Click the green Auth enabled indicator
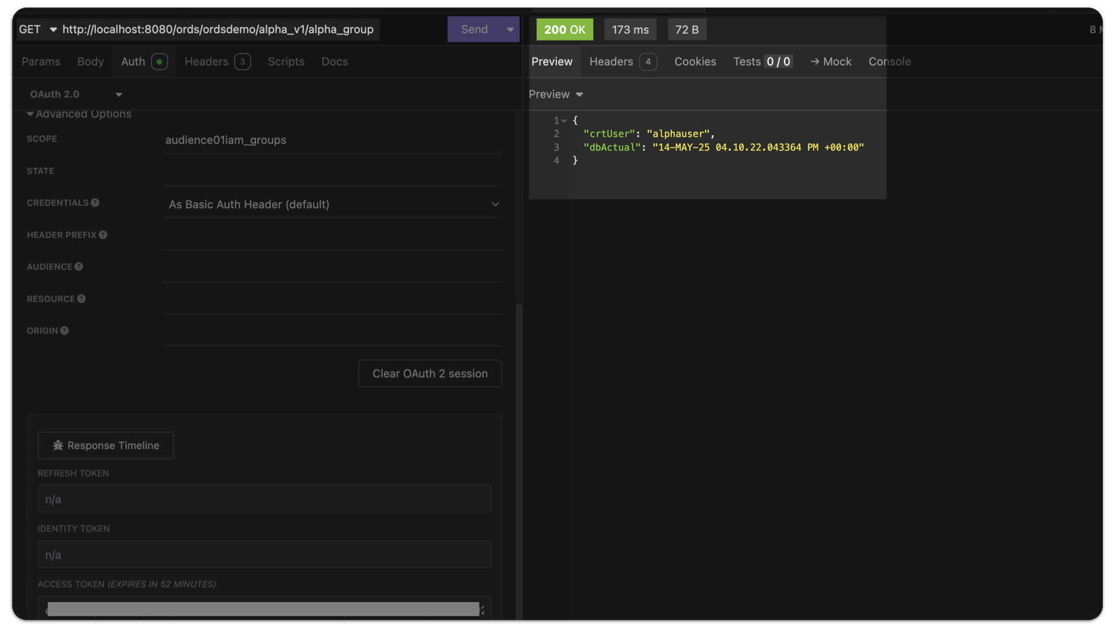Screen dimensions: 1115x627 click(x=159, y=62)
